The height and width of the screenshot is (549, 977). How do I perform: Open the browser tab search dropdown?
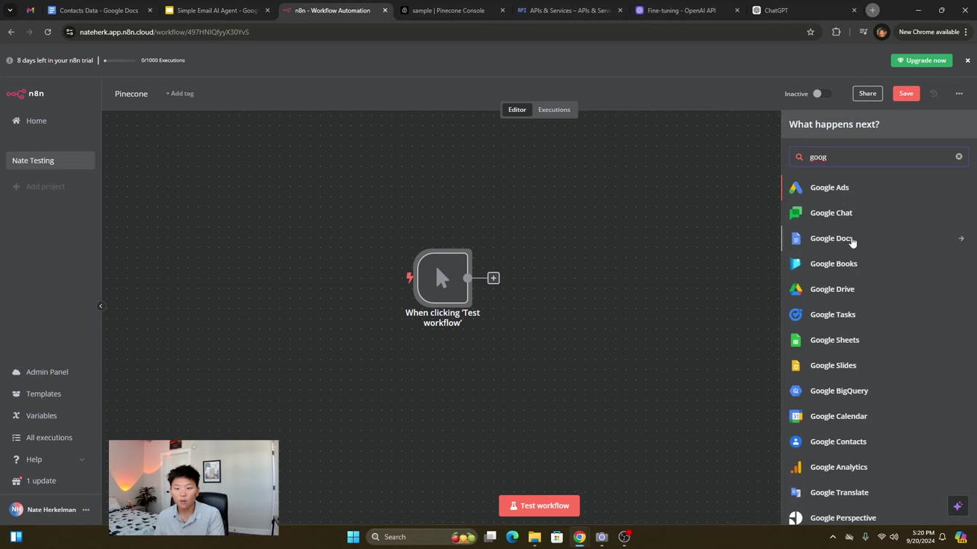10,10
